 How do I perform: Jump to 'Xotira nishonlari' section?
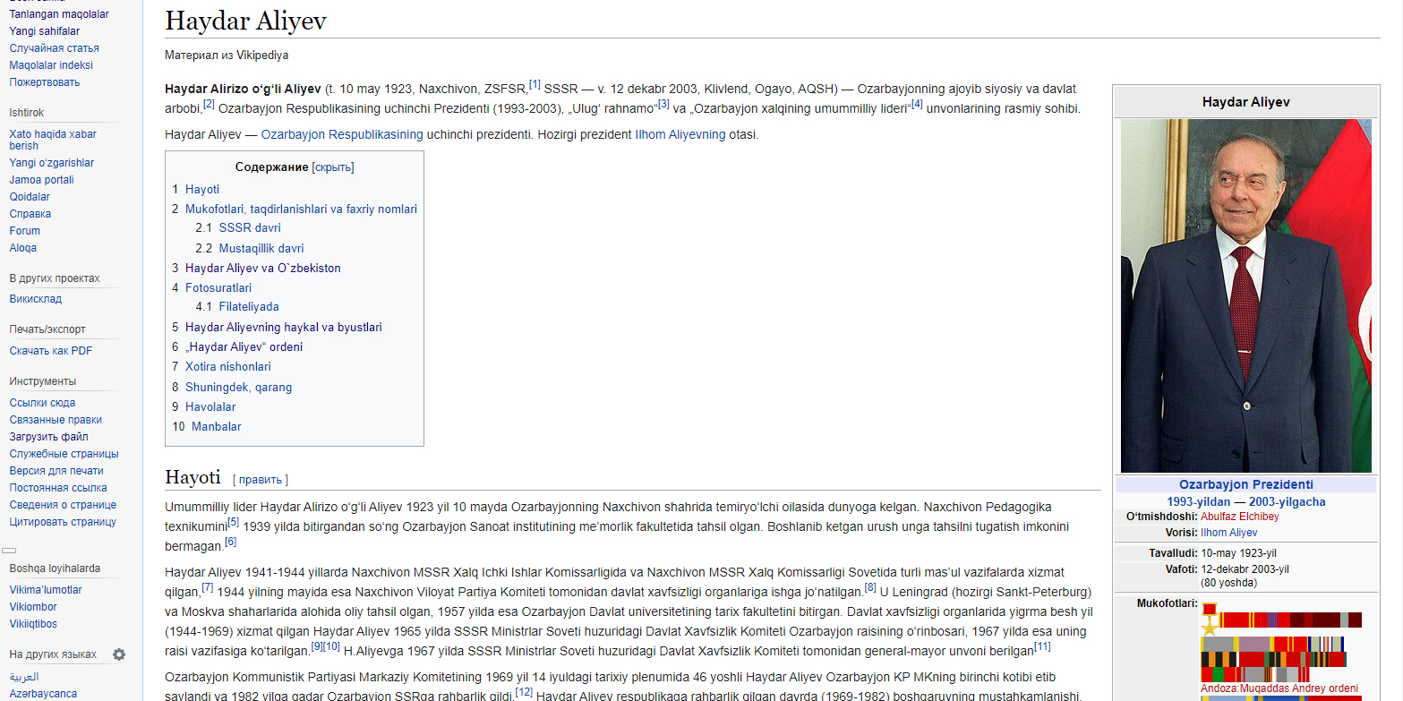click(x=228, y=367)
